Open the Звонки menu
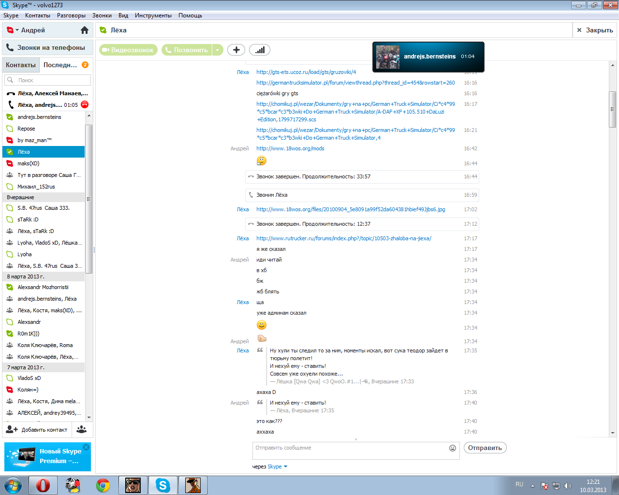Viewport: 619px width, 495px height. coord(102,15)
